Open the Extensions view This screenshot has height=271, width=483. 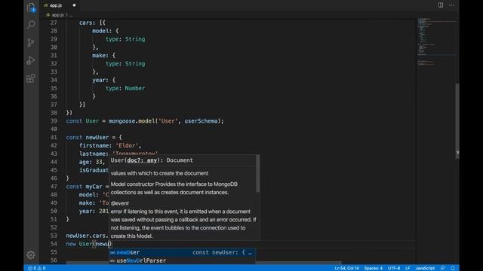tap(31, 78)
